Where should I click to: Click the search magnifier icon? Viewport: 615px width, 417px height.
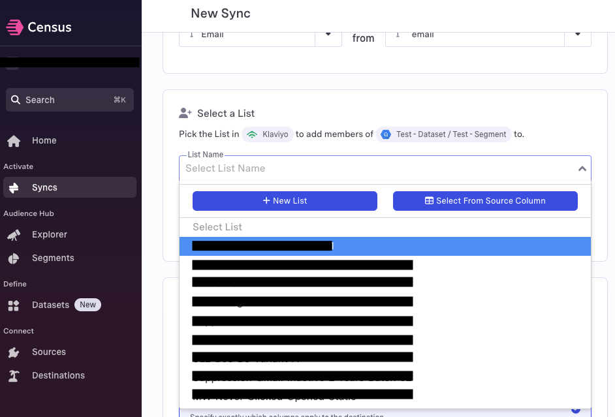click(x=16, y=100)
